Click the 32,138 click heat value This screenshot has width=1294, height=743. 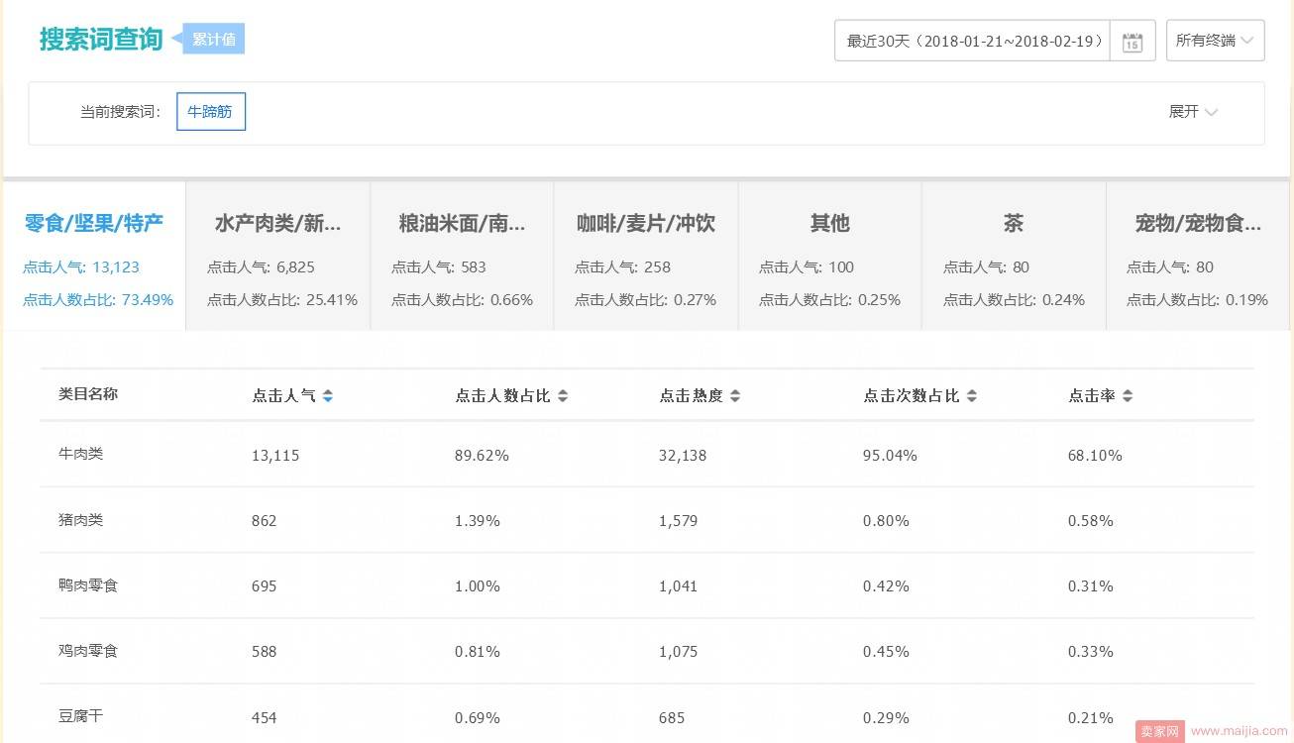pyautogui.click(x=683, y=456)
